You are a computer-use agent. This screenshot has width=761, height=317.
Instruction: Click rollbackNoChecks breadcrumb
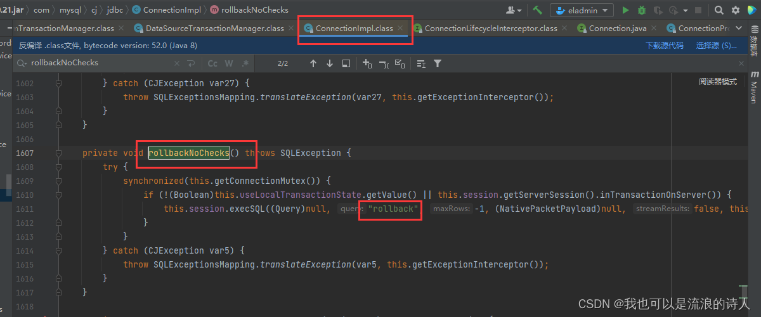[249, 10]
